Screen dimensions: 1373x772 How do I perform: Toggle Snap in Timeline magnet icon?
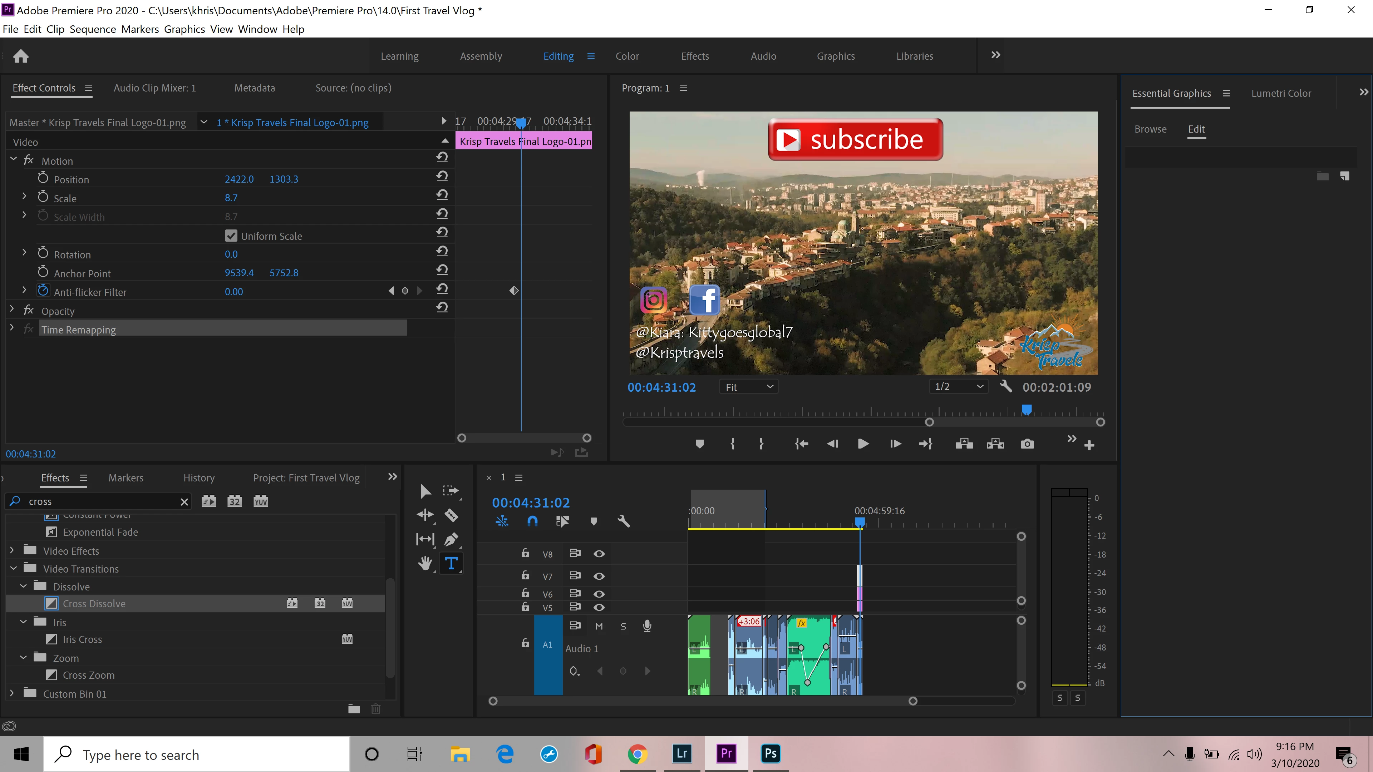[532, 521]
